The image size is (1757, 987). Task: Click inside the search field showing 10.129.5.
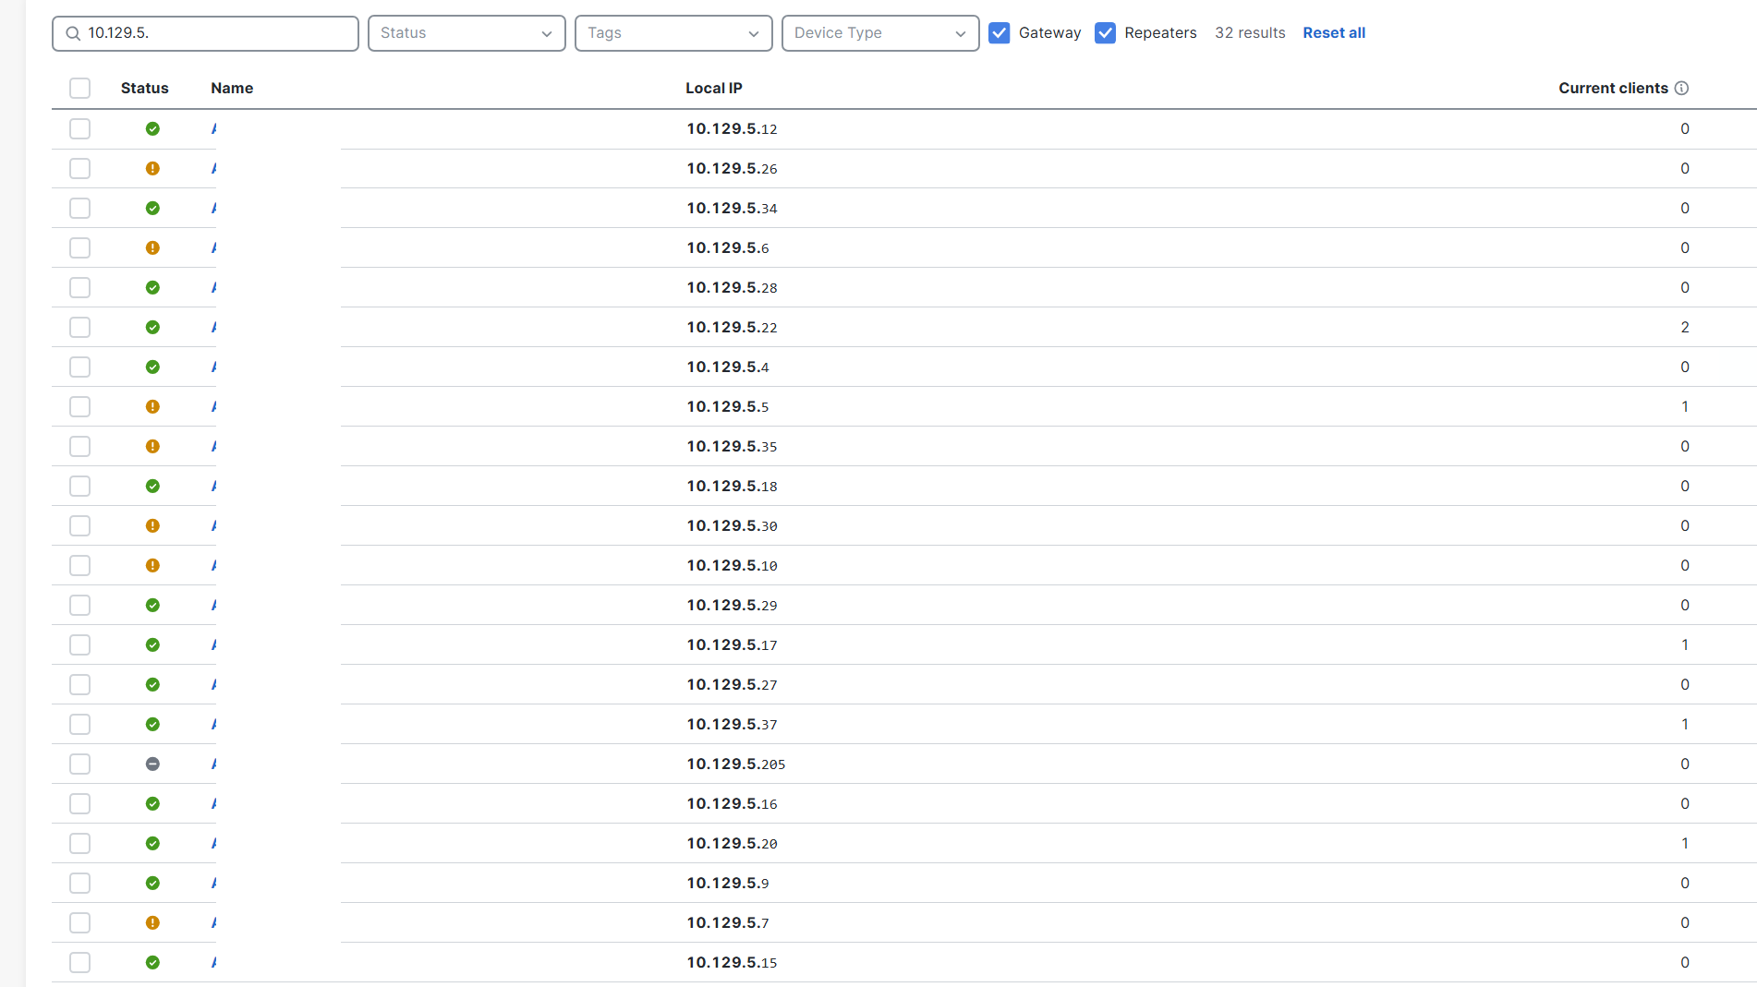click(205, 32)
